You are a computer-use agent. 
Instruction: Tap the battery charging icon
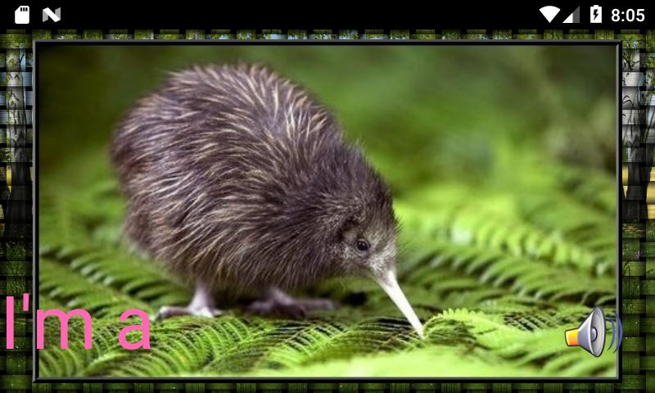[x=596, y=15]
